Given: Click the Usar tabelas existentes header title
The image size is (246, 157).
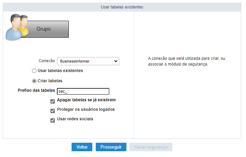Looking at the screenshot, I should (x=122, y=7).
